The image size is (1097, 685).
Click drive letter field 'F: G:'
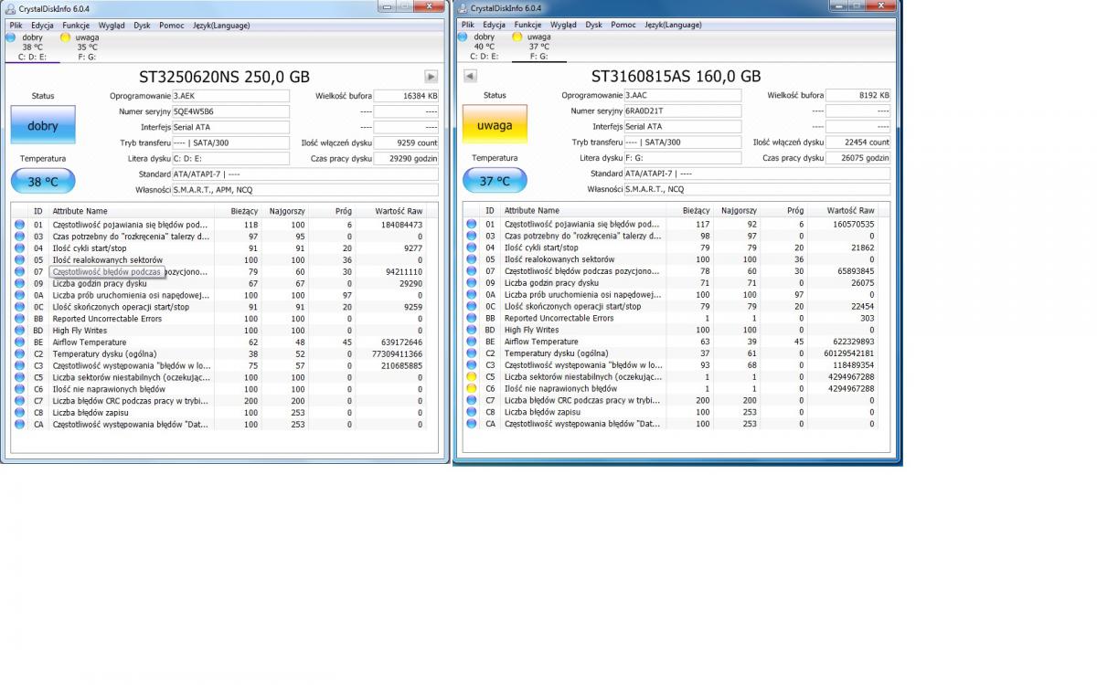coord(682,158)
